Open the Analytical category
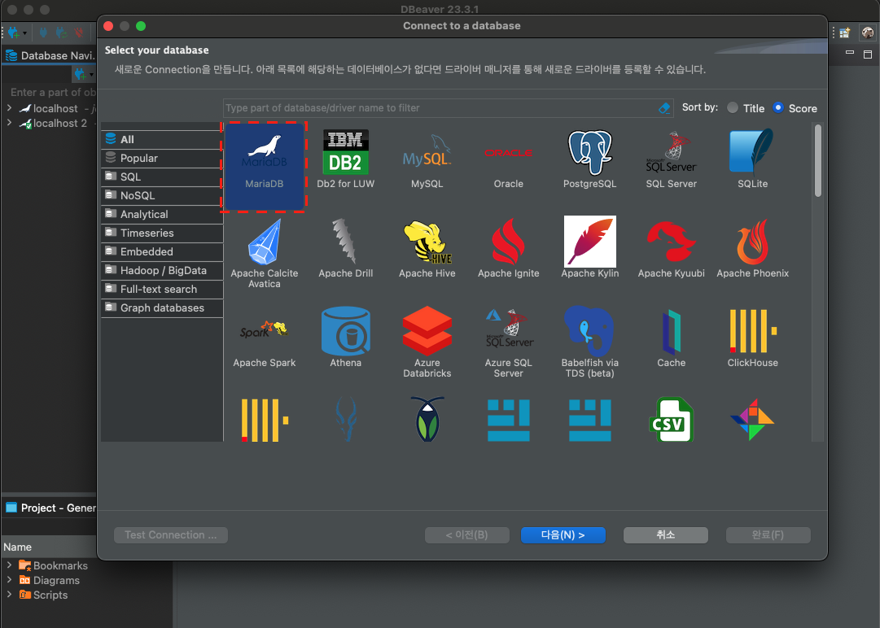Viewport: 880px width, 628px height. [x=162, y=214]
